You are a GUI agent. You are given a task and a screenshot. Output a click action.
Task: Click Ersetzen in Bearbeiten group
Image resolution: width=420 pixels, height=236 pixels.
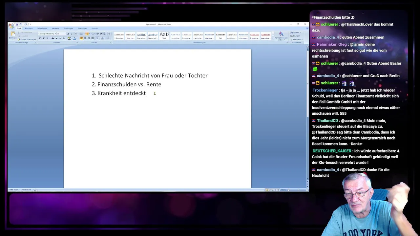pos(295,36)
